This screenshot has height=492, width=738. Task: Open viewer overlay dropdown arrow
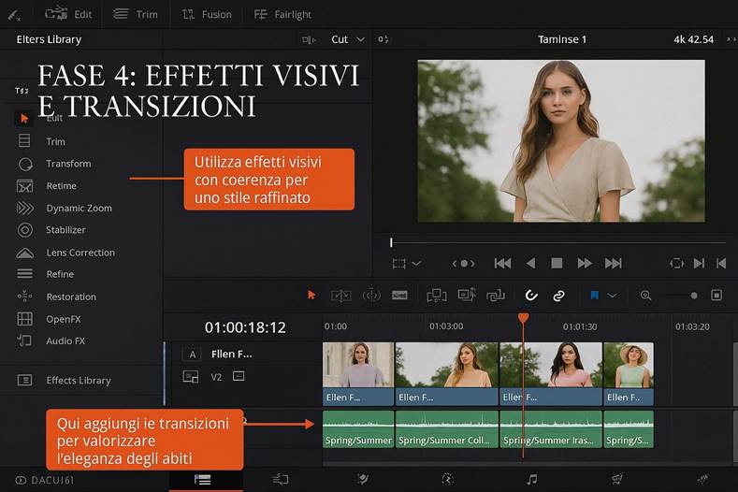click(x=416, y=264)
